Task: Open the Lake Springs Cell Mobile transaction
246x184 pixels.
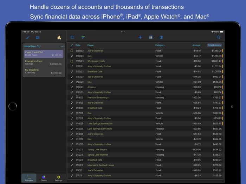Action: pyautogui.click(x=145, y=129)
